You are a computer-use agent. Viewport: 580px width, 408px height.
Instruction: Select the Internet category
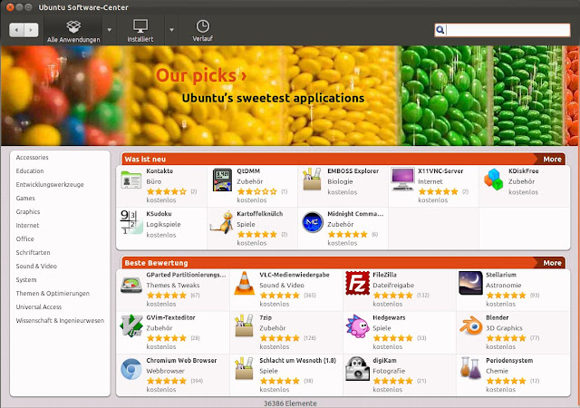tap(27, 225)
